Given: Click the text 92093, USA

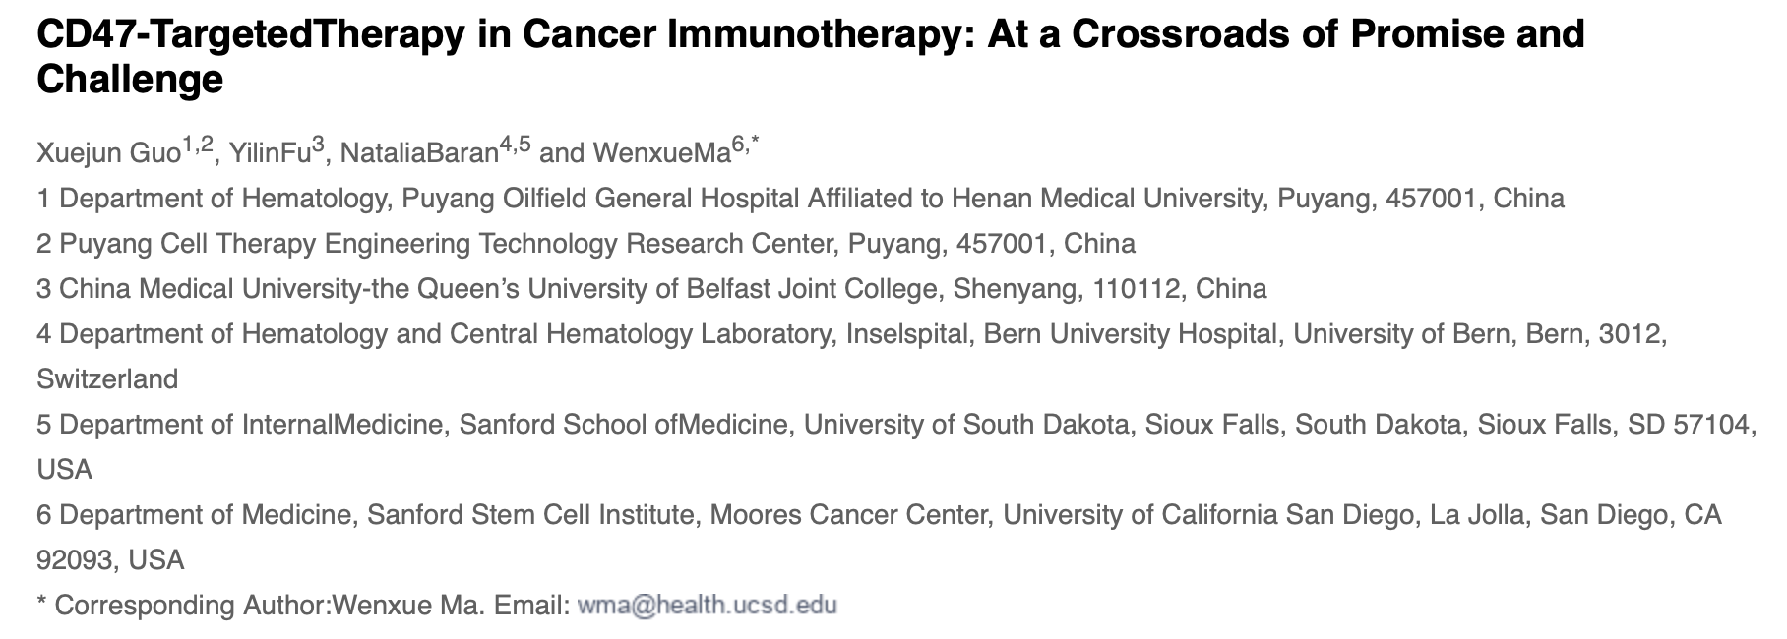Looking at the screenshot, I should click(x=110, y=560).
